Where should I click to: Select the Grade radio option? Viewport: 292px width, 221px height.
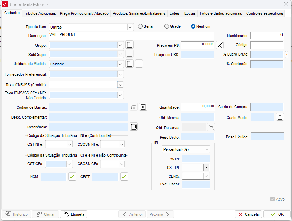[167, 26]
